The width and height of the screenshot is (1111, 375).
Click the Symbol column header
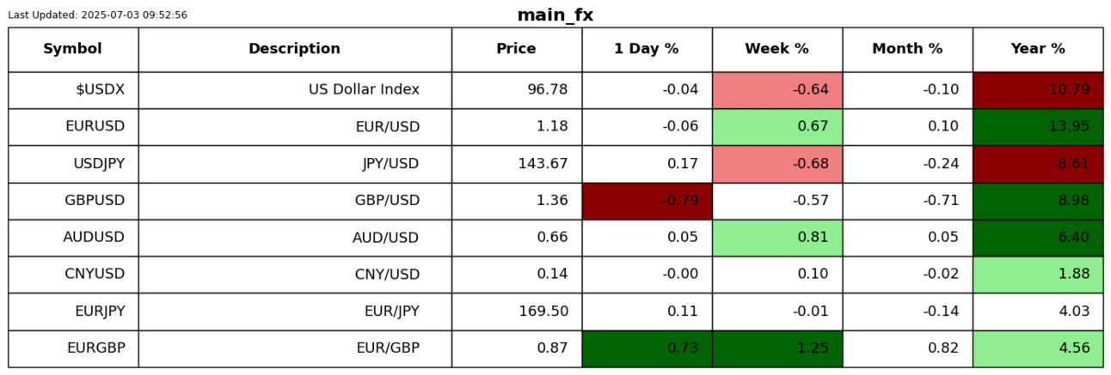73,49
